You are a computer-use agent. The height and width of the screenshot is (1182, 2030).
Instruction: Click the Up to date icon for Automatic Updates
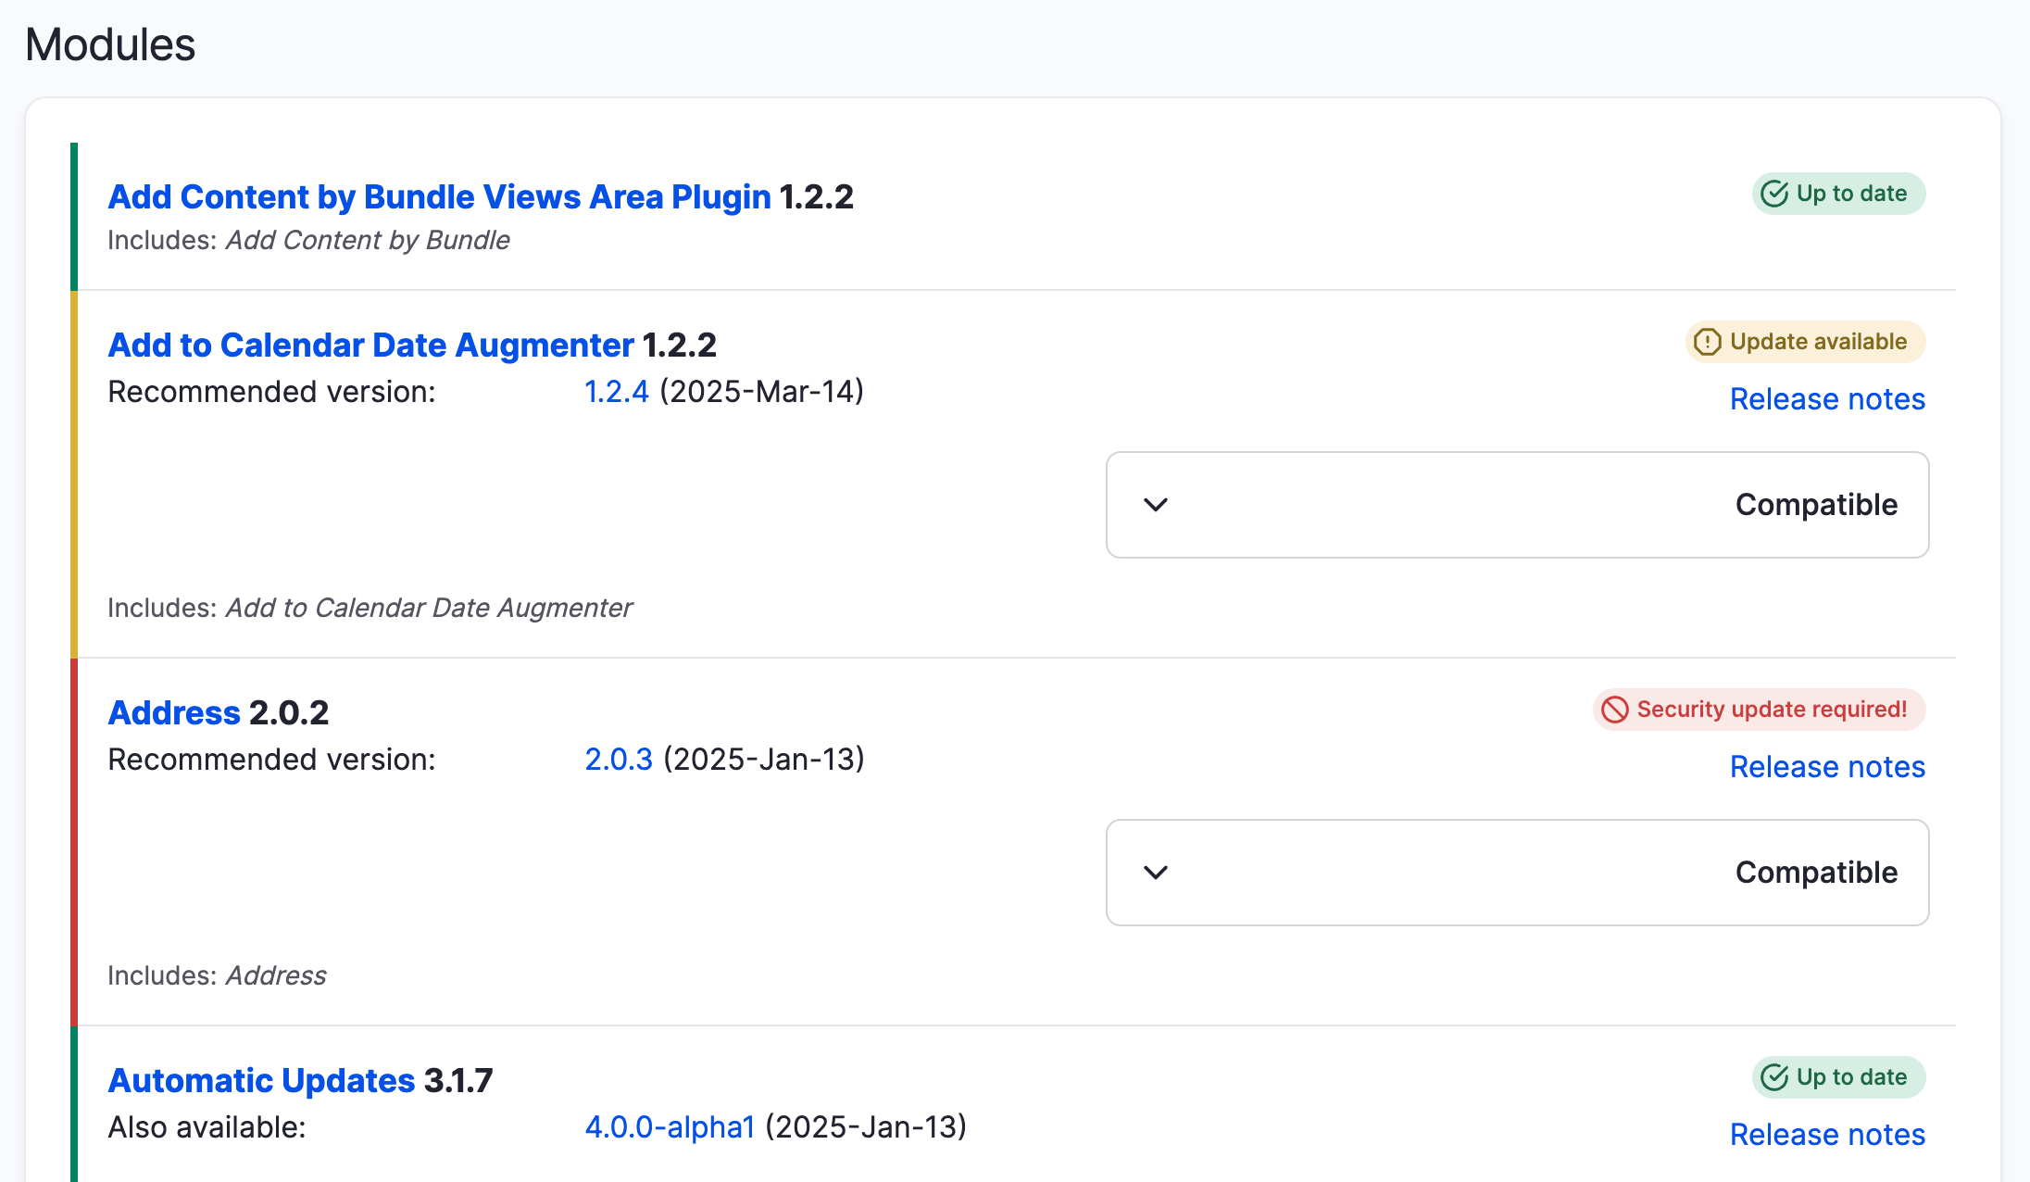[x=1773, y=1077]
